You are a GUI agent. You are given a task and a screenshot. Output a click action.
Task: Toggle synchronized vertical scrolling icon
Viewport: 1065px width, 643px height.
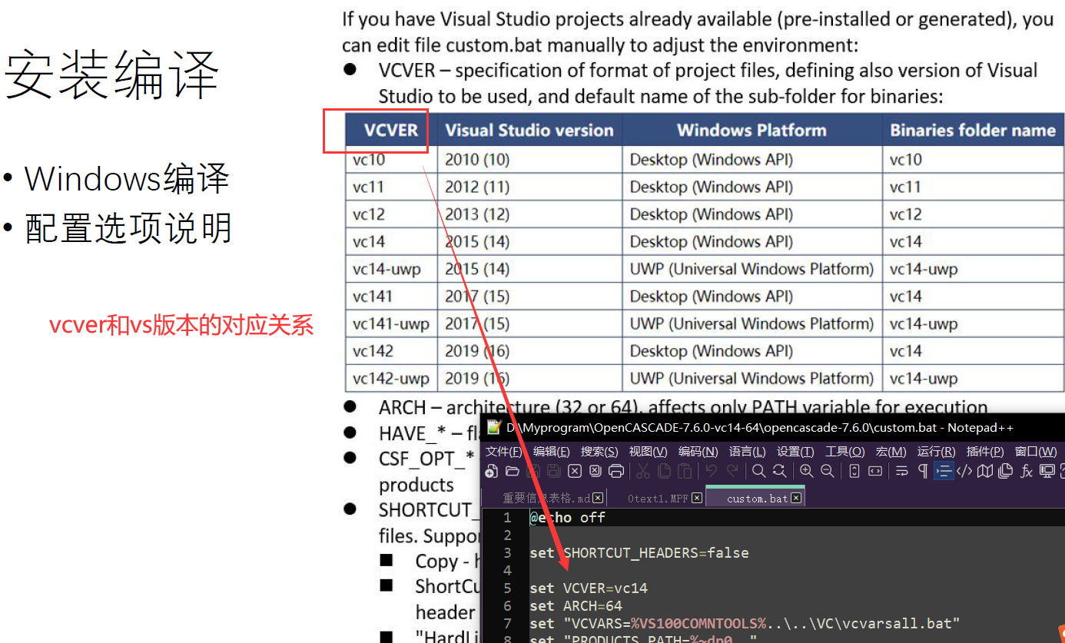[x=854, y=471]
